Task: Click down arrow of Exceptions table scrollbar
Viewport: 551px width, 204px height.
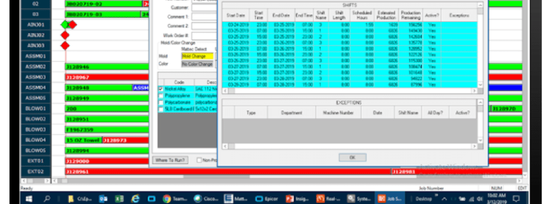Action: [x=481, y=140]
